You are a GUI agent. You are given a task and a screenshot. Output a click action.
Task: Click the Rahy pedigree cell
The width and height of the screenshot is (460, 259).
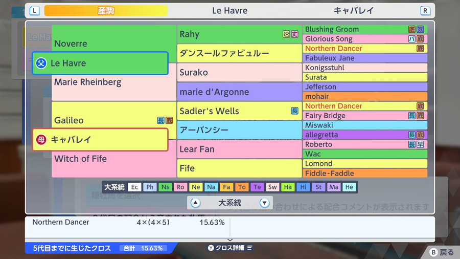(239, 34)
